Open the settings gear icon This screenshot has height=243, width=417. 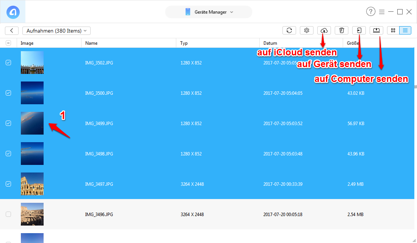click(307, 31)
